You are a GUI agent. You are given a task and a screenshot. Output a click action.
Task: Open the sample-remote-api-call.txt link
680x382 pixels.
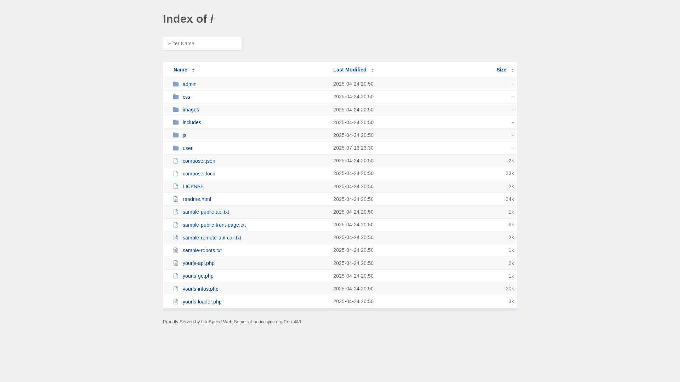pyautogui.click(x=212, y=238)
